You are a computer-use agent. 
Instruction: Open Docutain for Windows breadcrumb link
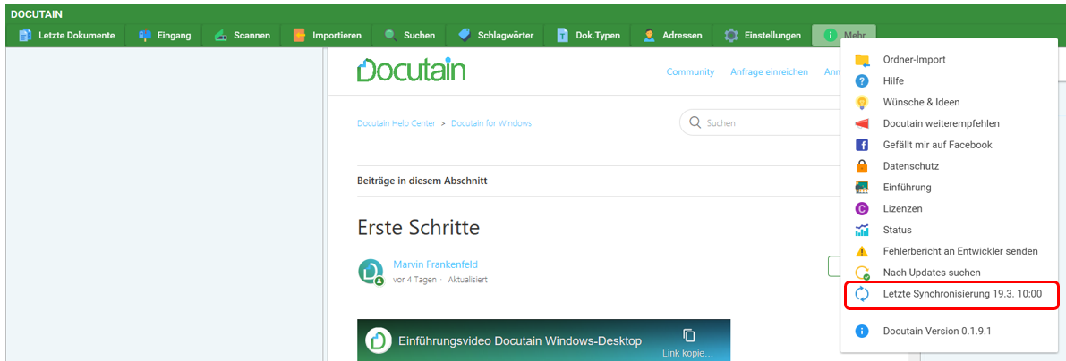tap(491, 123)
